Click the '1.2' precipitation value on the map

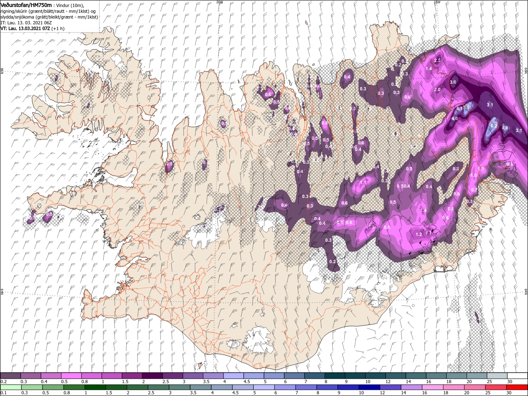tap(419, 234)
